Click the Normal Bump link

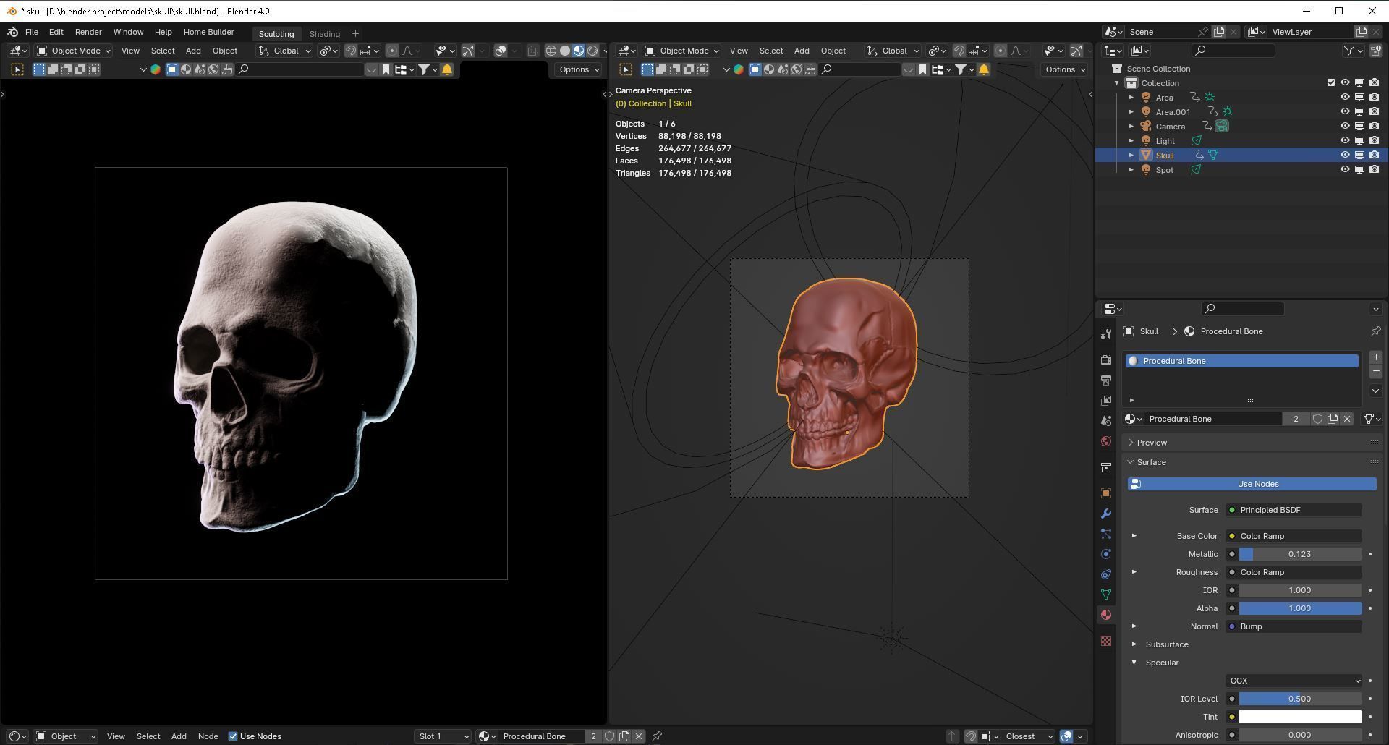click(x=1294, y=626)
